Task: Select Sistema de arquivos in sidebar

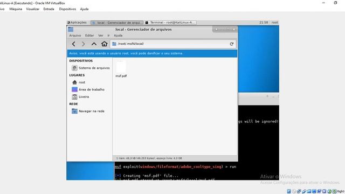Action: tap(94, 68)
